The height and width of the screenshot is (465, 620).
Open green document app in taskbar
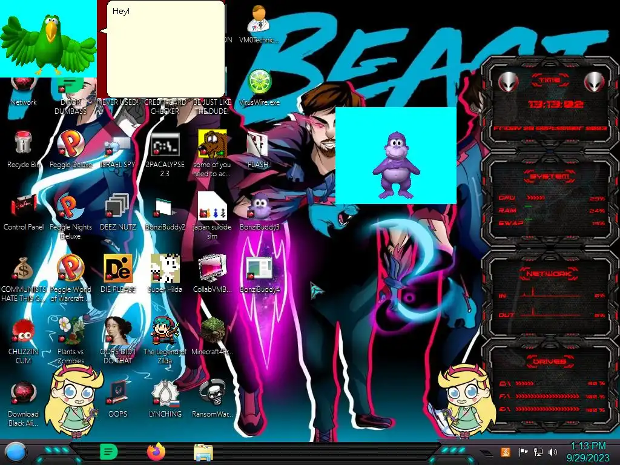[109, 452]
